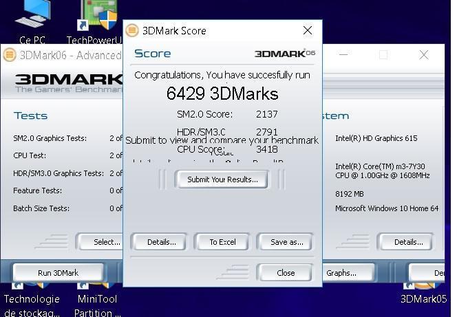Image resolution: width=468 pixels, height=317 pixels.
Task: Click Select button under Tests section
Action: tap(106, 242)
